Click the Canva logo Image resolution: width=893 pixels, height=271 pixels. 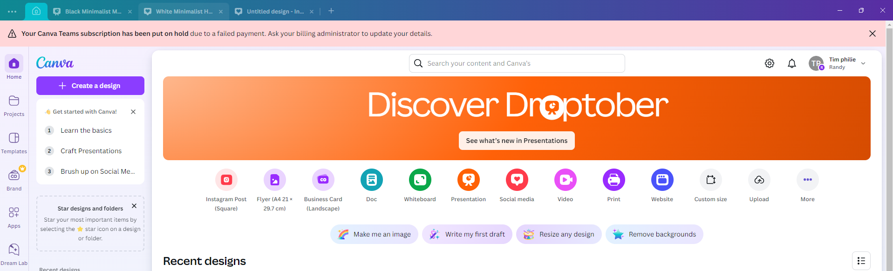(x=55, y=63)
